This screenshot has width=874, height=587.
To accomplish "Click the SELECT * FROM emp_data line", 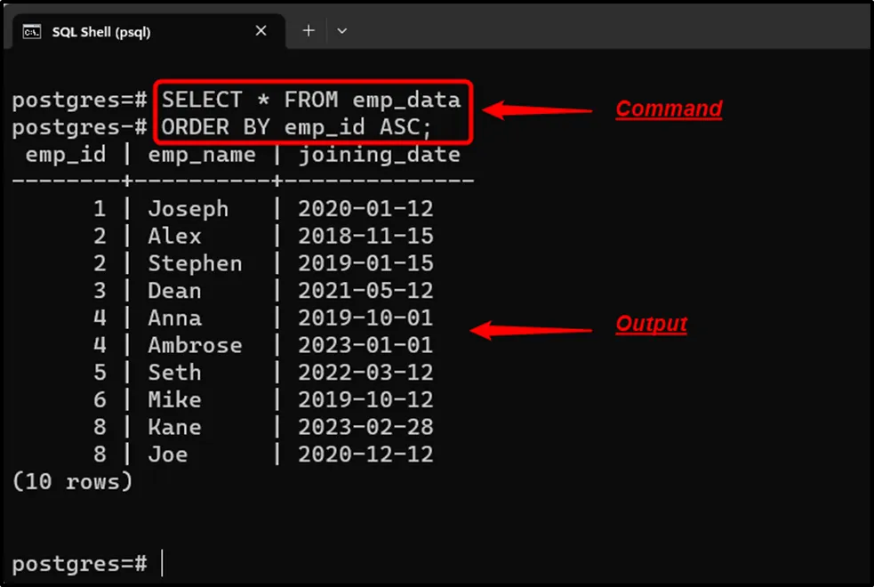I will pyautogui.click(x=311, y=99).
